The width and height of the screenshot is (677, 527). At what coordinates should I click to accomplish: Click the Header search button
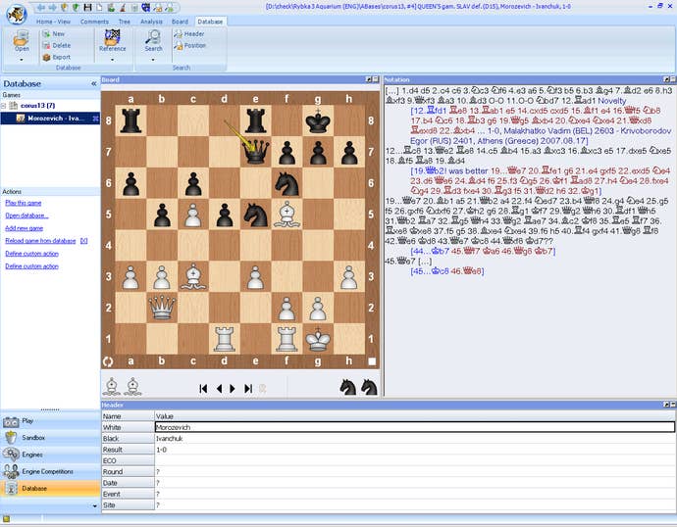189,33
